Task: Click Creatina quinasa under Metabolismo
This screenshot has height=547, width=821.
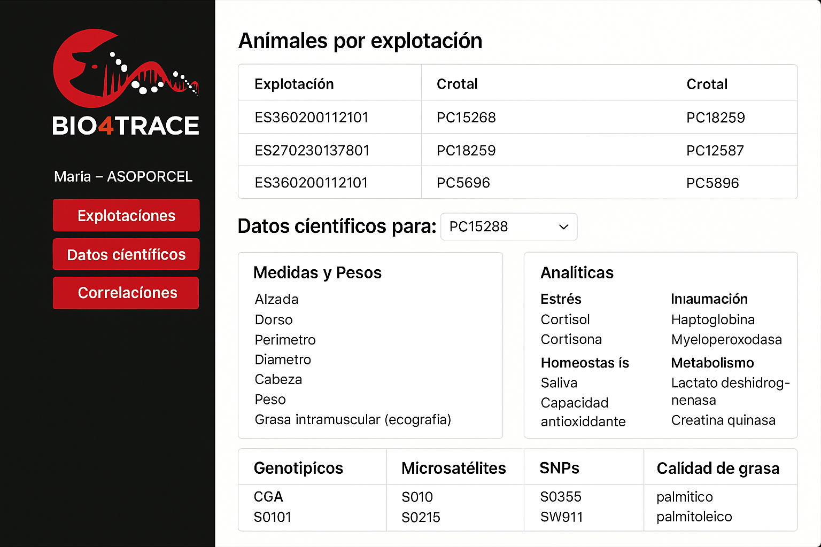Action: coord(723,420)
